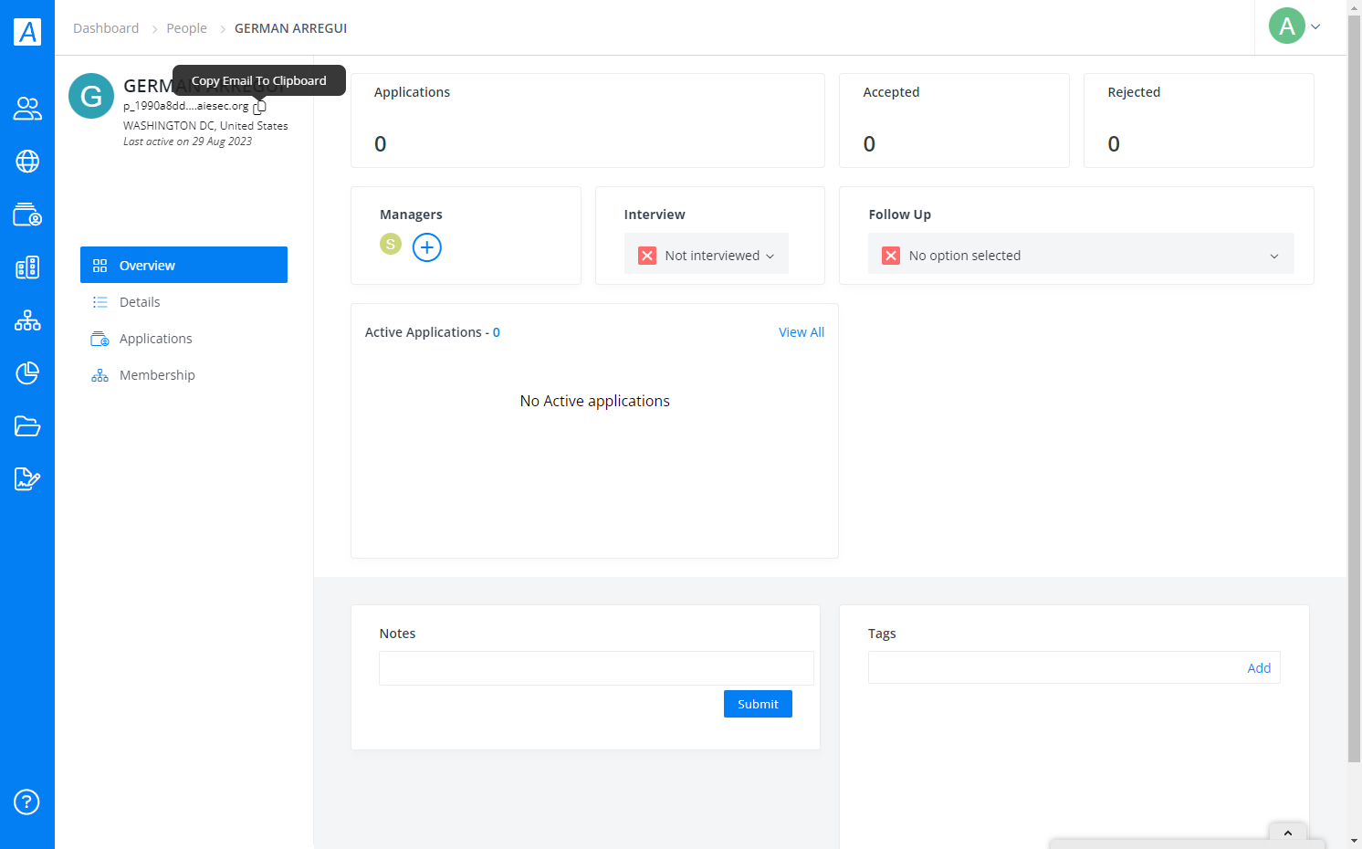Image resolution: width=1362 pixels, height=849 pixels.
Task: Click the Notes input field
Action: (596, 668)
